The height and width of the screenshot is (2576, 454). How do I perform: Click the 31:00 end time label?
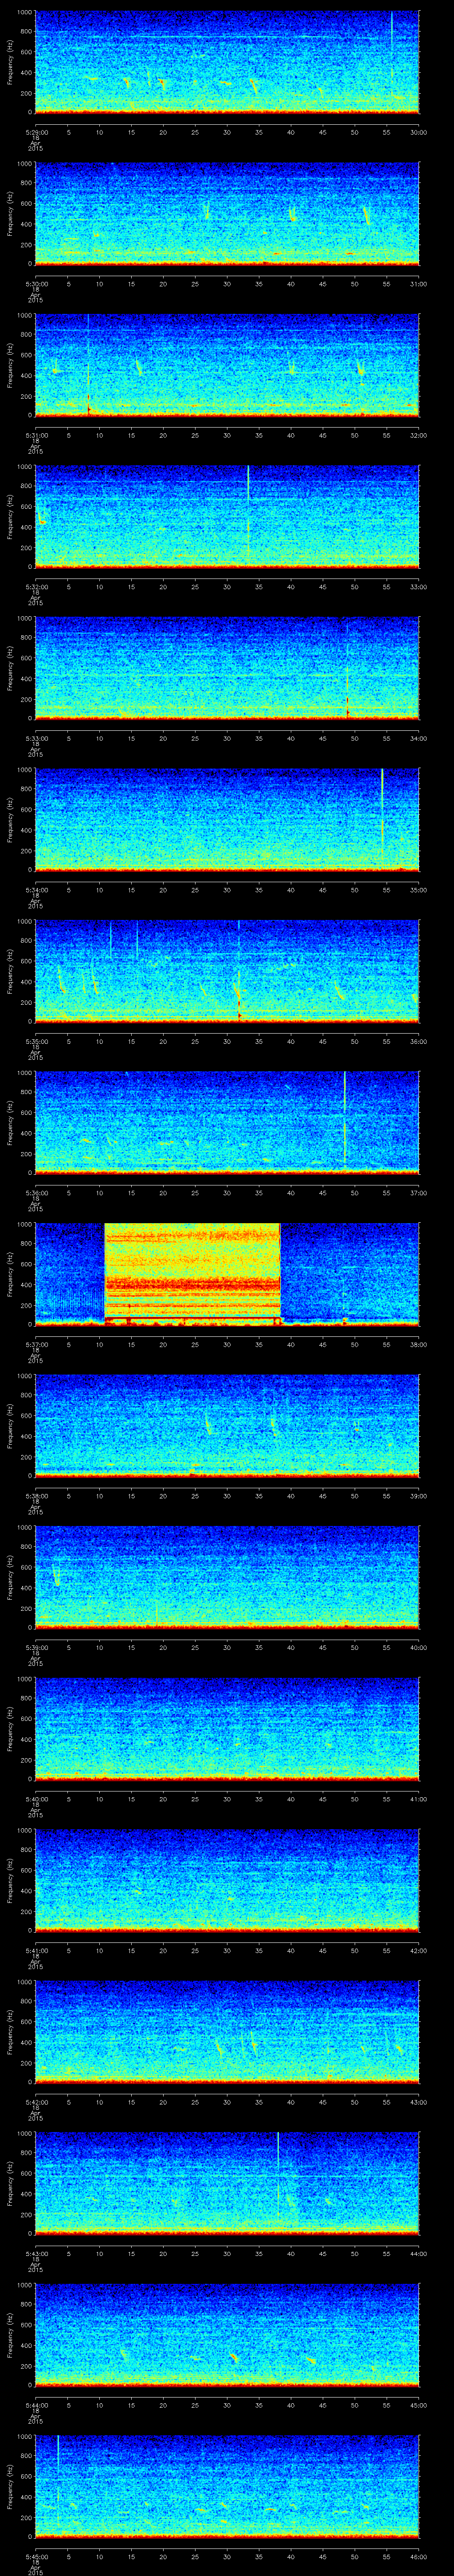coord(418,284)
